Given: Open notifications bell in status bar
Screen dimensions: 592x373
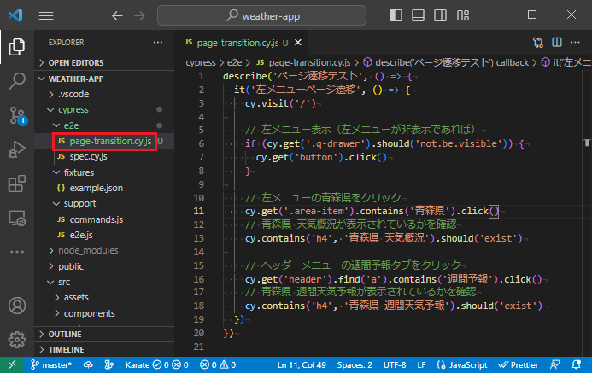Looking at the screenshot, I should click(577, 364).
